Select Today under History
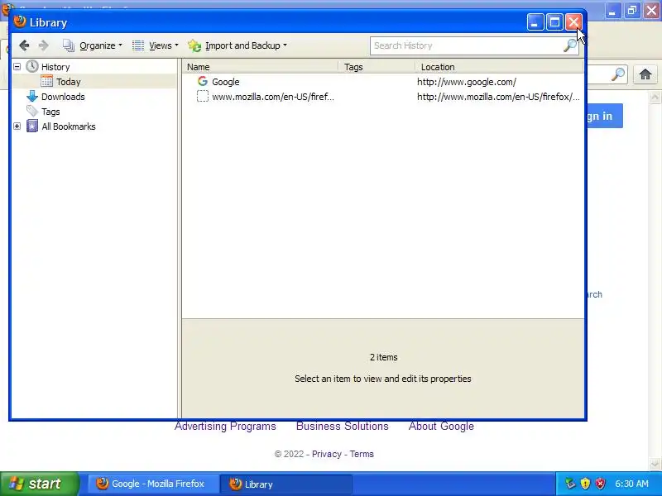Viewport: 662px width, 496px height. (x=68, y=81)
